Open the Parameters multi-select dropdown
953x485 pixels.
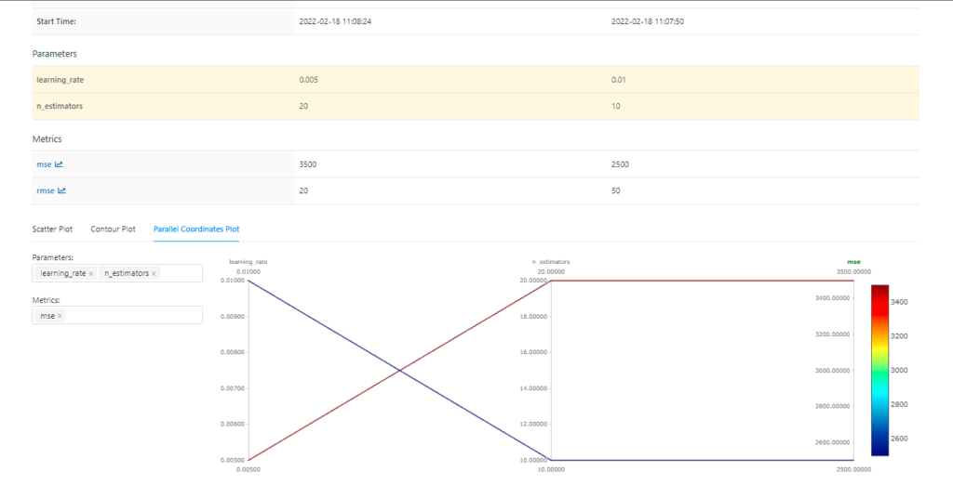(181, 273)
